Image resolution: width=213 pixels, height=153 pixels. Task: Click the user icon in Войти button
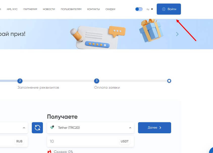click(164, 9)
